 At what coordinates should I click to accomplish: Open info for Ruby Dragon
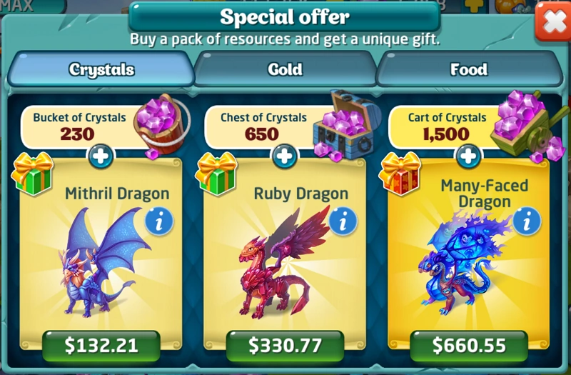tap(343, 221)
